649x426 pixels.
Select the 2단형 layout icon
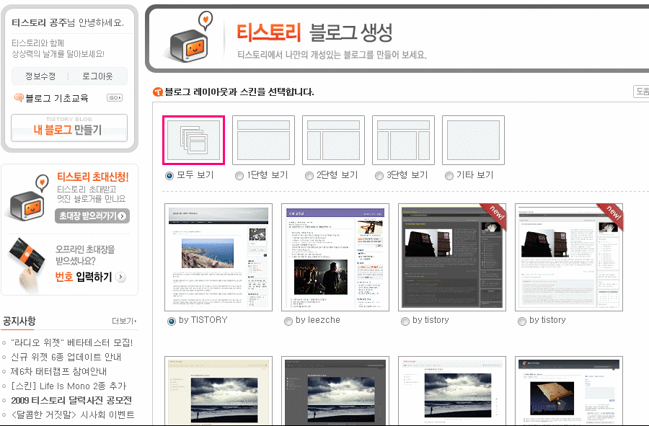[333, 140]
